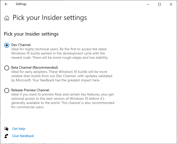Click the Settings window title text
This screenshot has width=177, height=144.
pos(21,4)
